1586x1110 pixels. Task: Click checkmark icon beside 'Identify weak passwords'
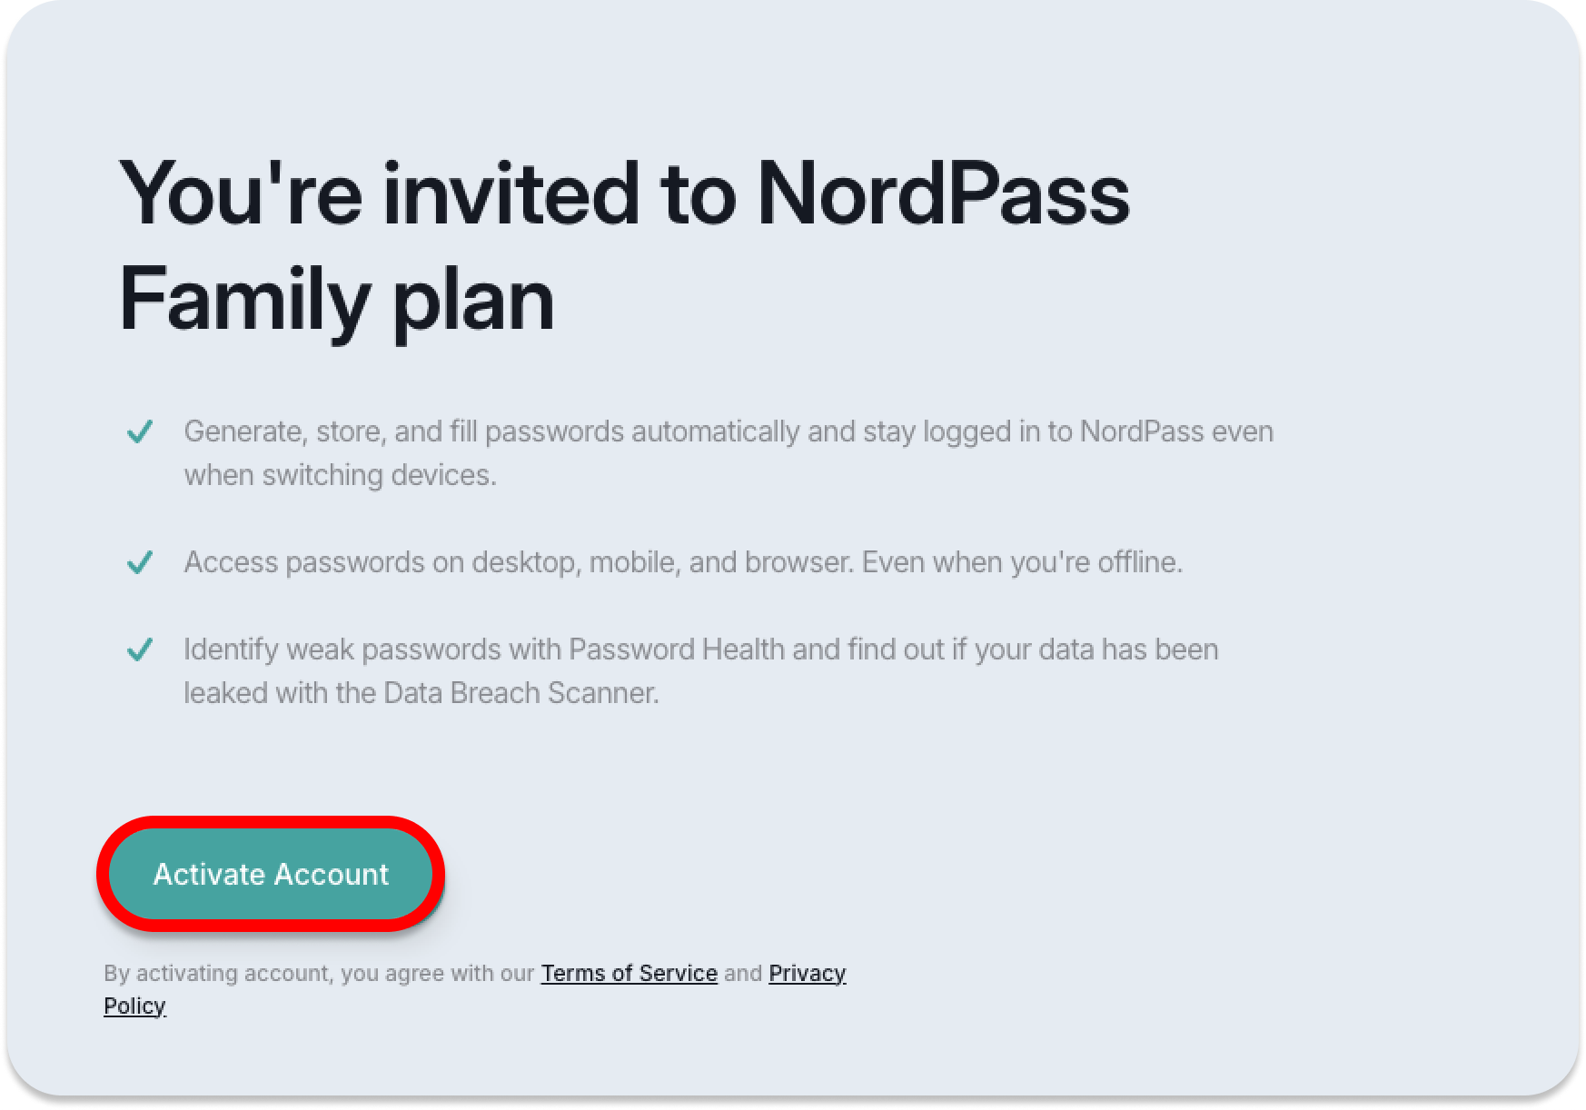[x=139, y=649]
